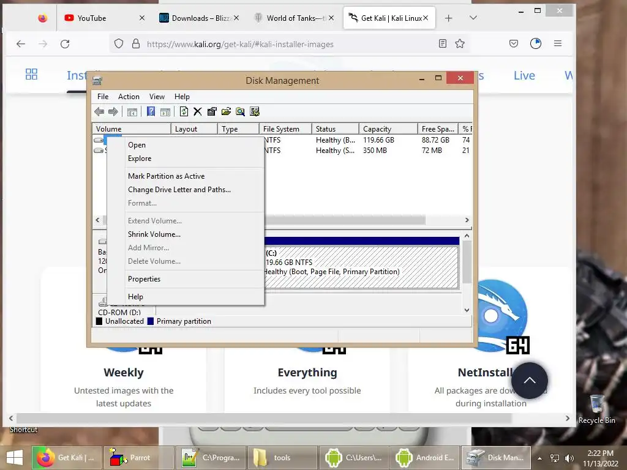Click Show/Hide Action Pane toolbar icon
Image resolution: width=627 pixels, height=470 pixels.
pyautogui.click(x=165, y=112)
